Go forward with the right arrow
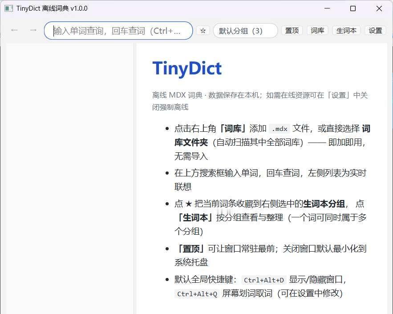 point(33,30)
